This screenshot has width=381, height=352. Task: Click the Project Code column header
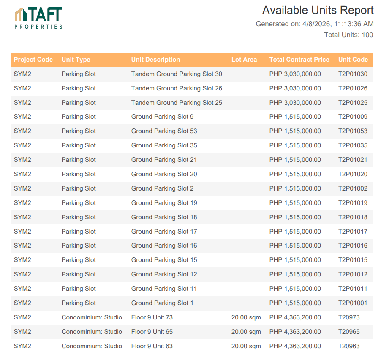pyautogui.click(x=33, y=60)
